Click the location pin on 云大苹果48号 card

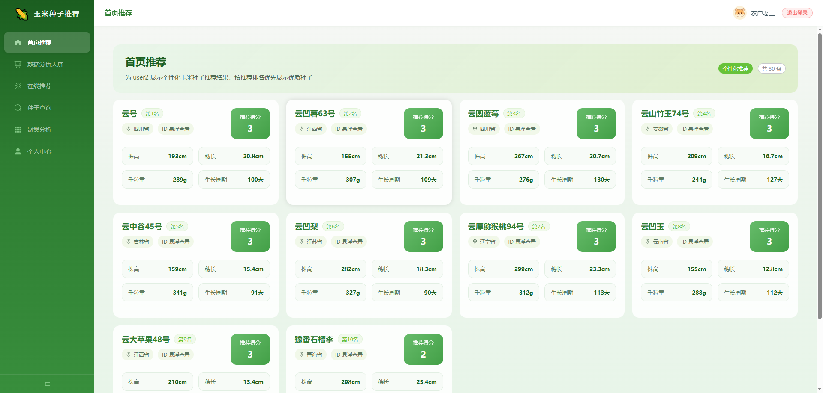pyautogui.click(x=129, y=355)
